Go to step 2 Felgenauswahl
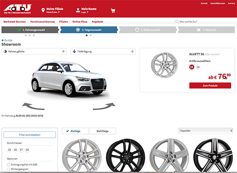 [x=89, y=30]
